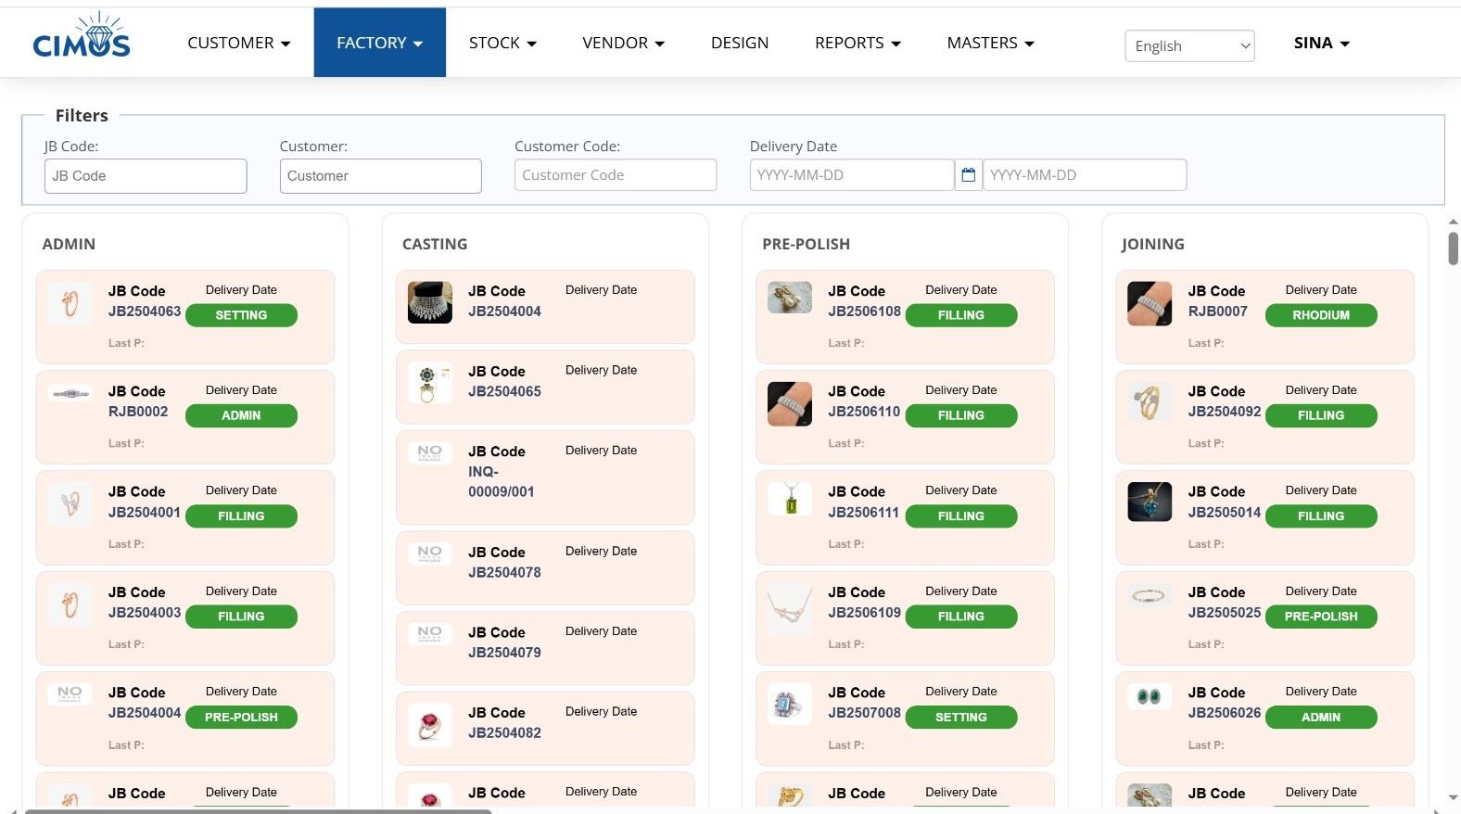
Task: Open the DESIGN page
Action: point(740,43)
